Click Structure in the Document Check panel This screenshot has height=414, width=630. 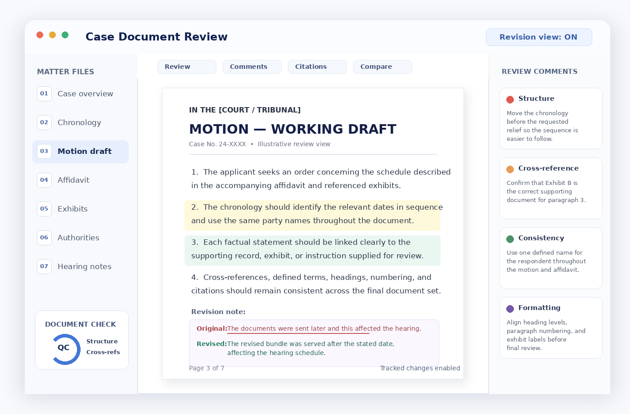(102, 342)
